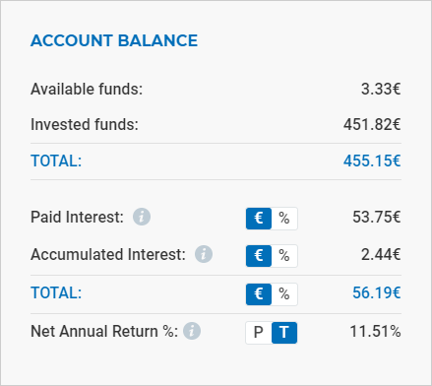This screenshot has height=386, width=432.
Task: Click the Paid Interest value 53.75€
Action: [x=377, y=217]
